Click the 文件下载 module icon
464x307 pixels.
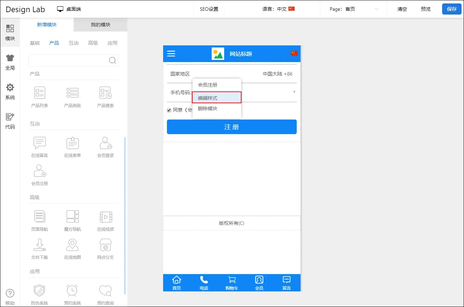pyautogui.click(x=40, y=245)
